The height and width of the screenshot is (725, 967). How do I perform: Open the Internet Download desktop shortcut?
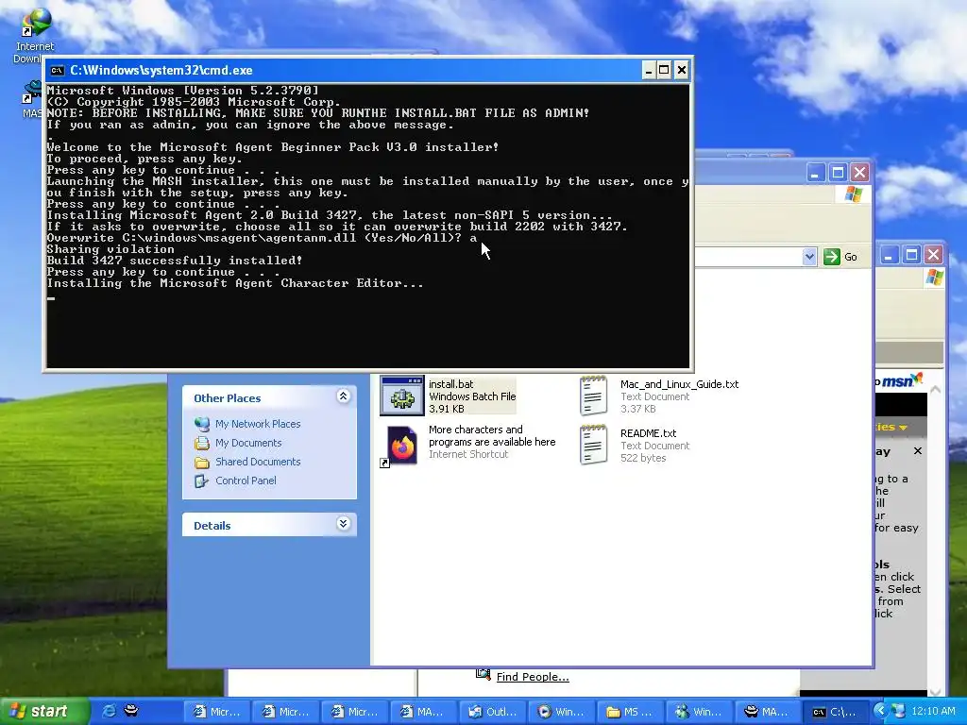tap(35, 37)
